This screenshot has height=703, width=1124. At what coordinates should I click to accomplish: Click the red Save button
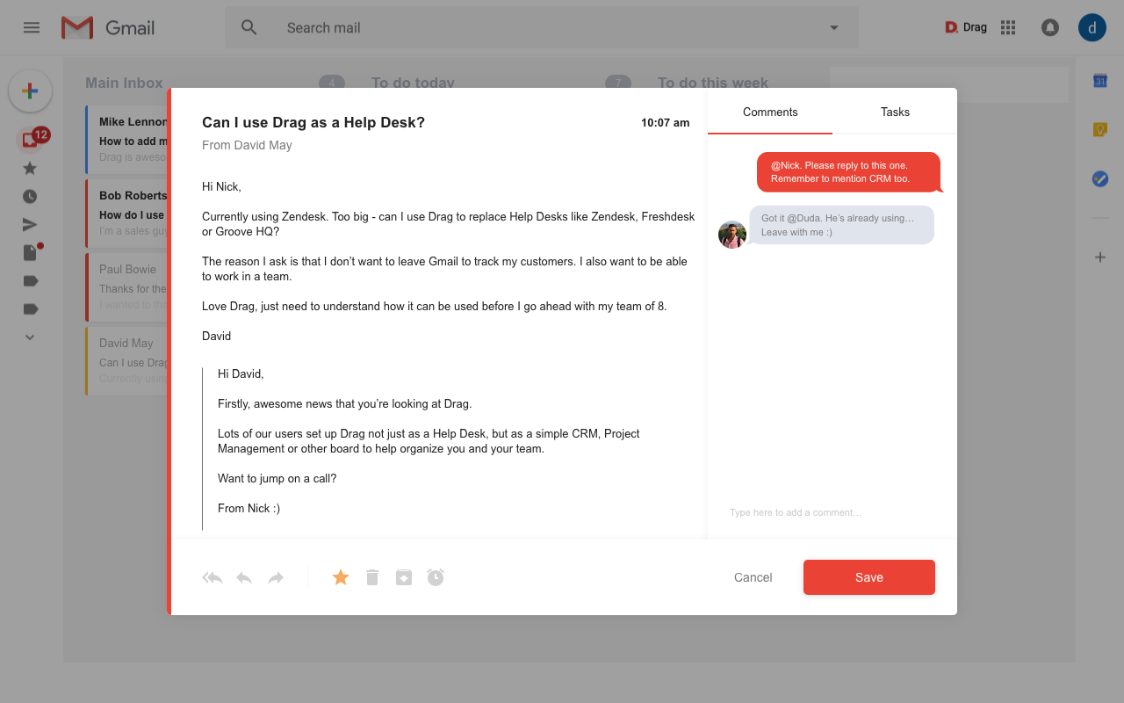pyautogui.click(x=869, y=577)
